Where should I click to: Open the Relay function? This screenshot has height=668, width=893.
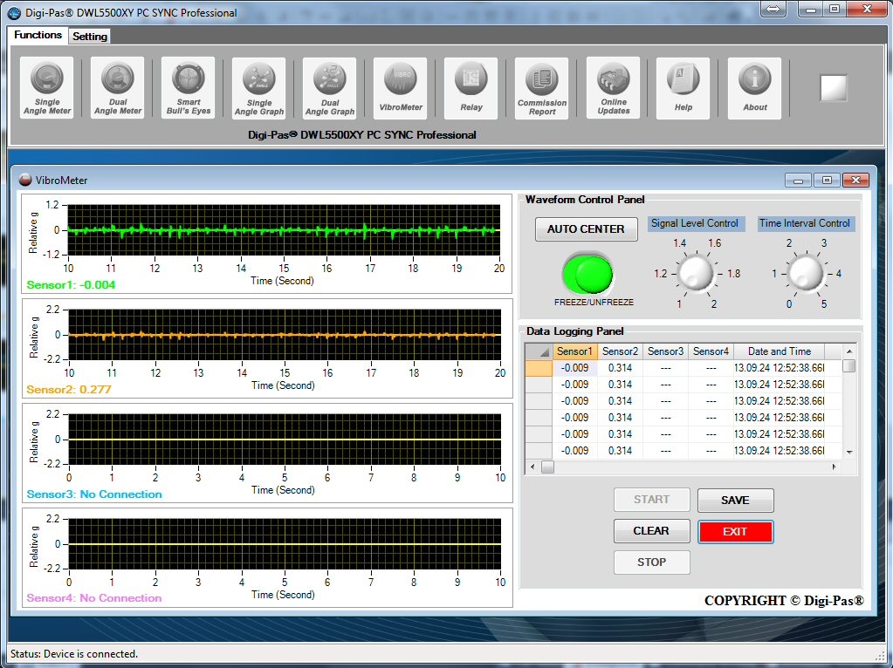(x=471, y=88)
